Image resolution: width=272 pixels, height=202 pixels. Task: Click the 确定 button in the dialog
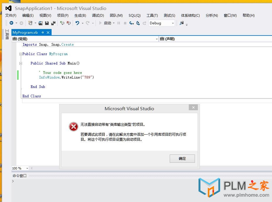(x=182, y=158)
